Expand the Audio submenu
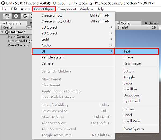 (x=74, y=45)
